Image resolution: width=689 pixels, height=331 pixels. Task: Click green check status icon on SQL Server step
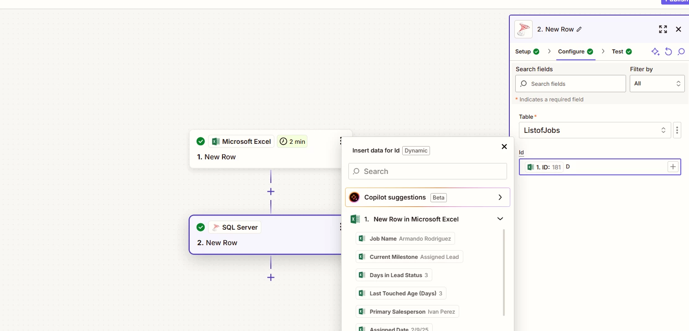pyautogui.click(x=200, y=227)
